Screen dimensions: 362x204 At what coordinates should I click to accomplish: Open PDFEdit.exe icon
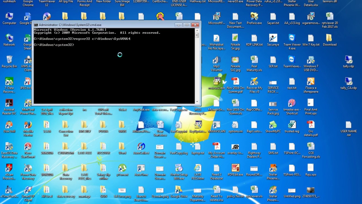235,170
